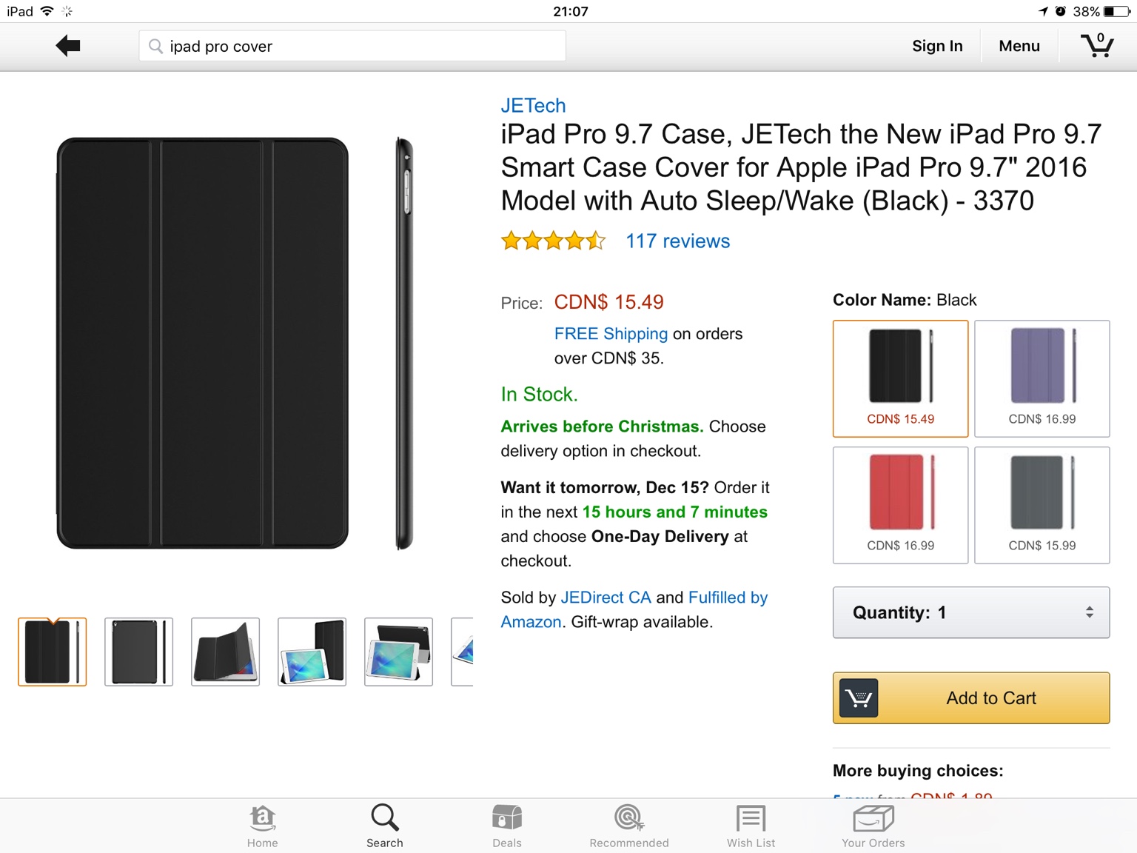This screenshot has width=1137, height=853.
Task: Open the Menu in top bar
Action: click(1019, 46)
